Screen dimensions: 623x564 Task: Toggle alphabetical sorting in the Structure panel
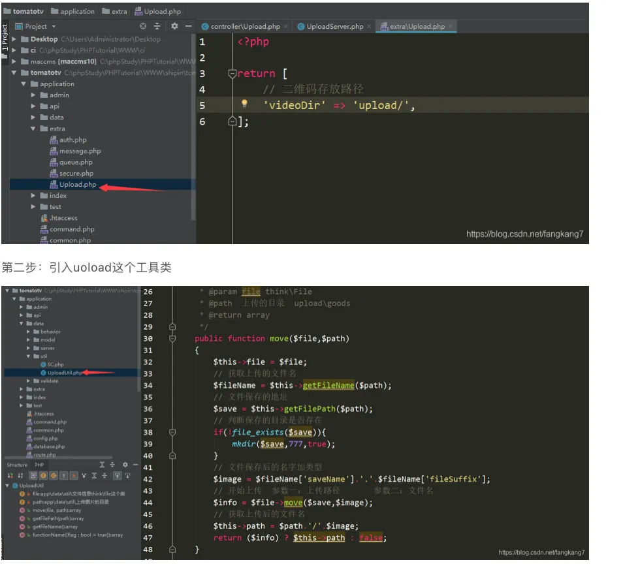(x=18, y=475)
